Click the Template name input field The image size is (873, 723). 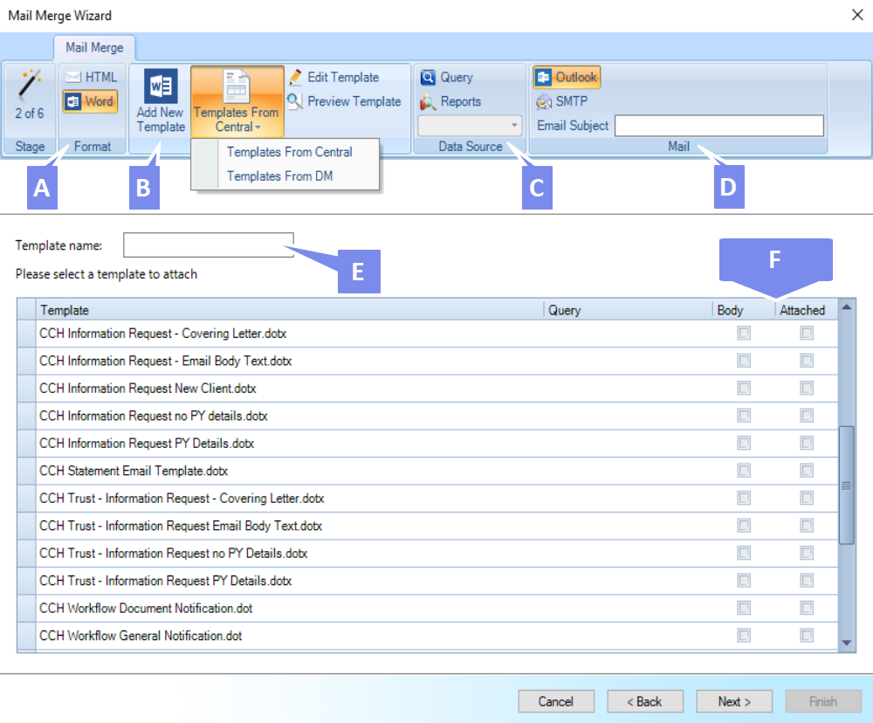point(209,245)
